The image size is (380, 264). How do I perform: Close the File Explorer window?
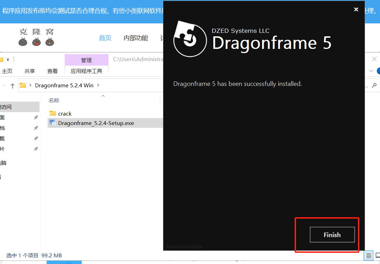click(374, 59)
